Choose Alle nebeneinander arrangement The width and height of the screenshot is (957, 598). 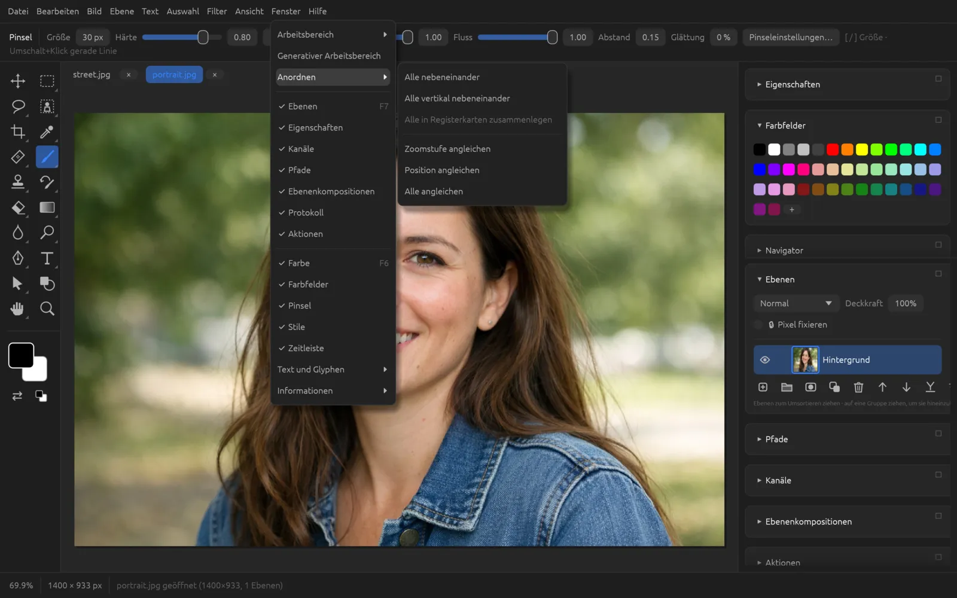(x=482, y=77)
